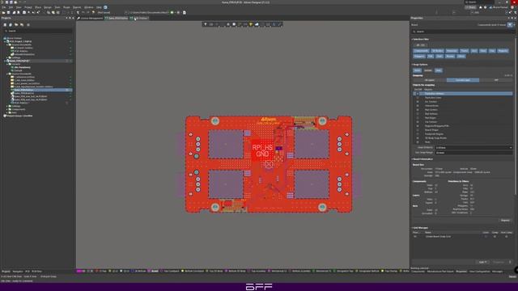Open the Reports menu
This screenshot has width=518, height=291.
tap(77, 7)
